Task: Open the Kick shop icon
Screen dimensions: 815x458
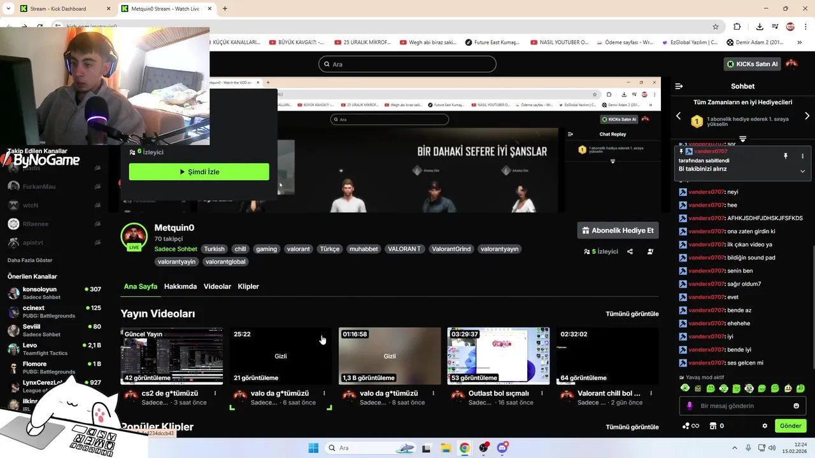Action: [713, 426]
